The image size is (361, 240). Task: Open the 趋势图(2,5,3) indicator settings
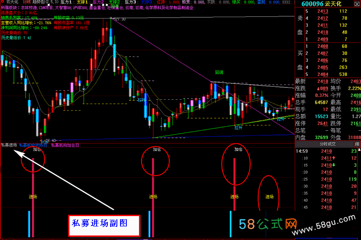pos(46,2)
